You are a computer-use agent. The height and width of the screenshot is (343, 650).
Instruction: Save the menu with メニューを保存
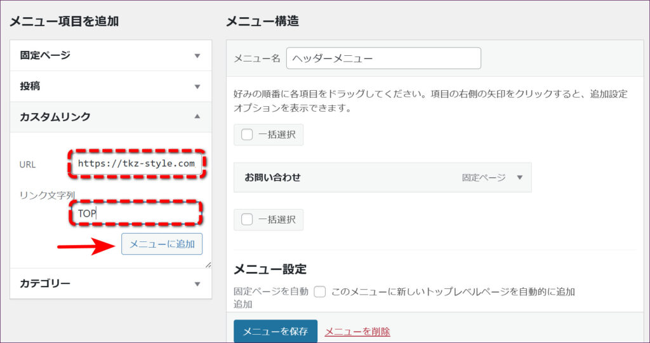275,332
